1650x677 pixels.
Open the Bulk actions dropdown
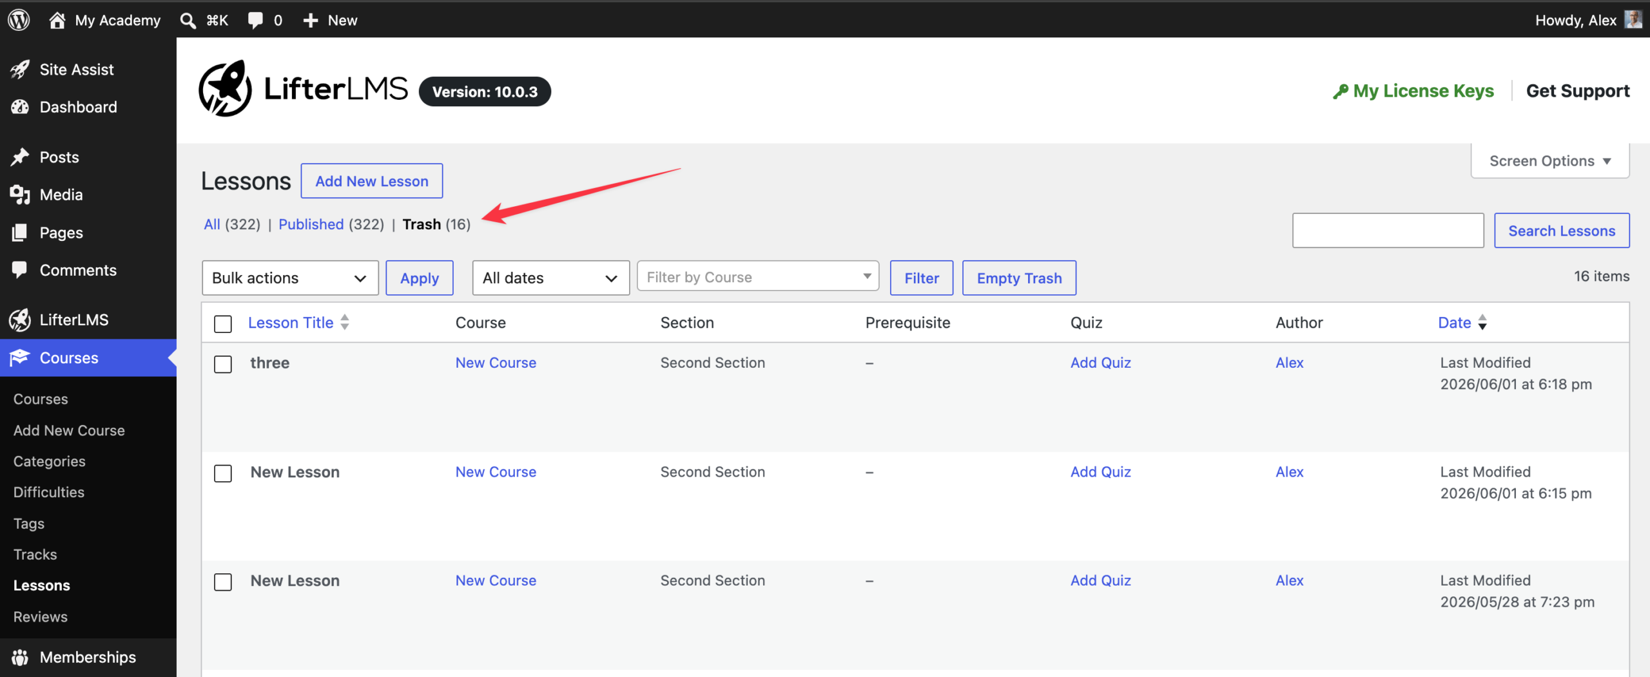290,278
